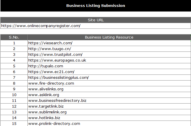Open the trustpilot.com listing link

pyautogui.click(x=55, y=55)
